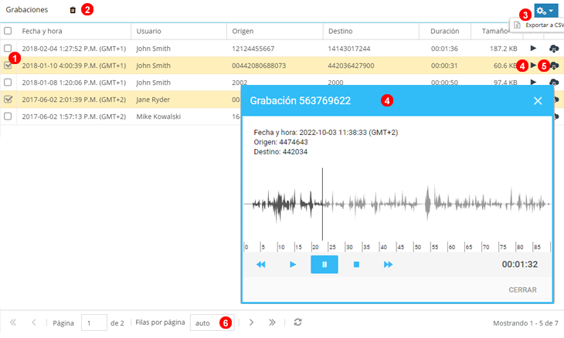Choose Exportar a CSV menu option
Image resolution: width=564 pixels, height=338 pixels.
(539, 25)
